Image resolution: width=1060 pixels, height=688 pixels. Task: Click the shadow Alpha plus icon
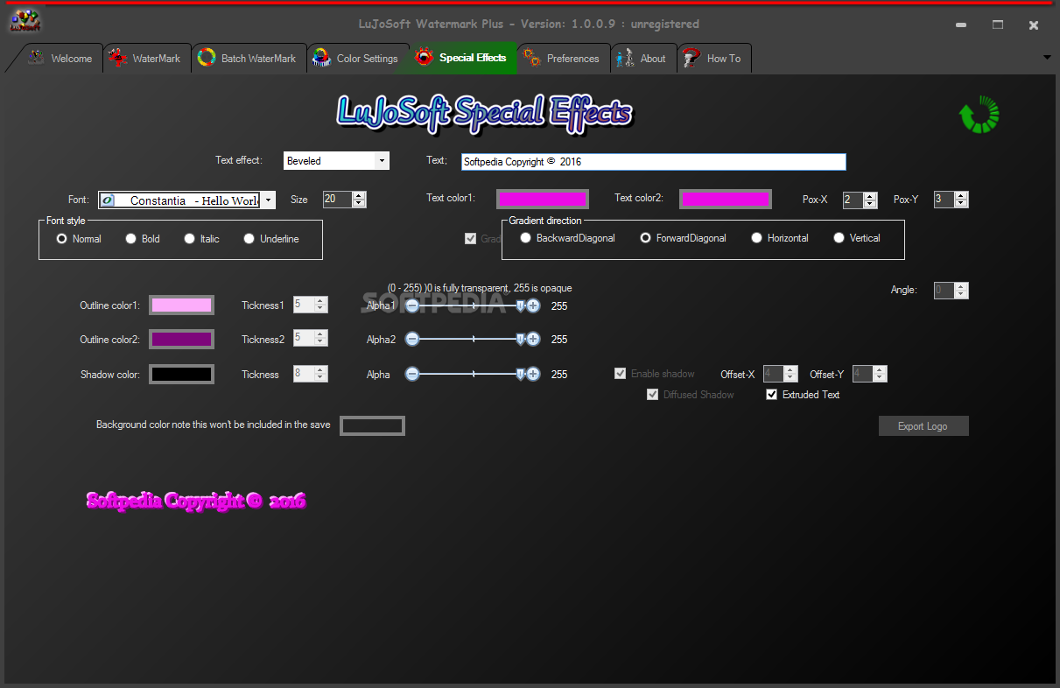click(x=533, y=374)
